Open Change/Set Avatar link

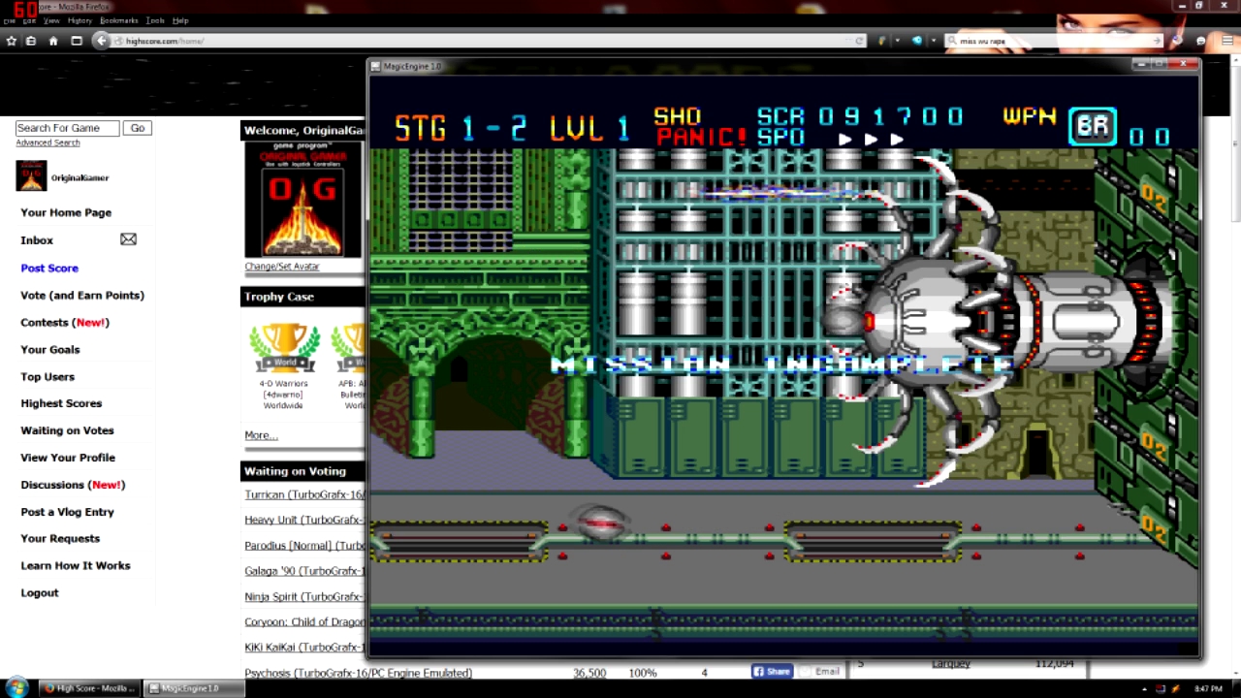click(x=281, y=266)
